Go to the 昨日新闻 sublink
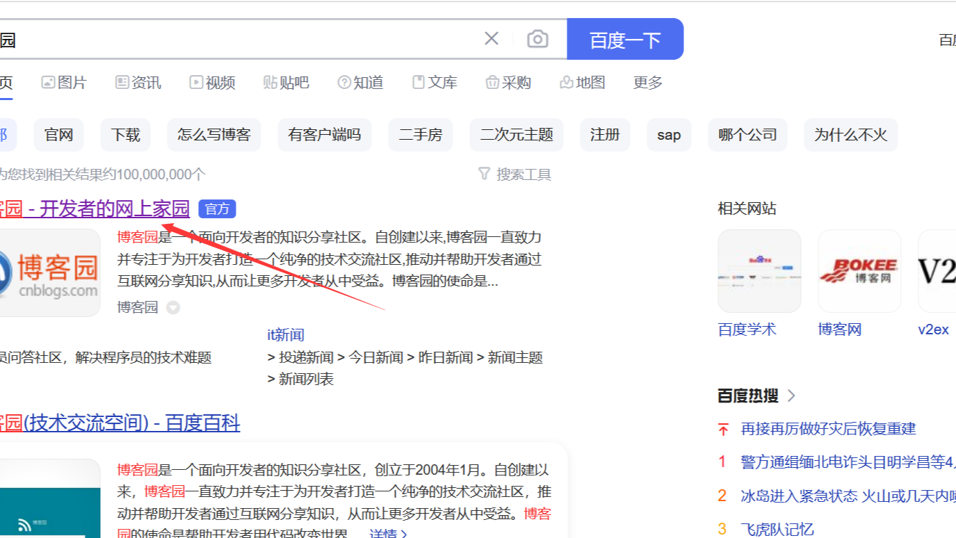Image resolution: width=956 pixels, height=538 pixels. coord(446,357)
